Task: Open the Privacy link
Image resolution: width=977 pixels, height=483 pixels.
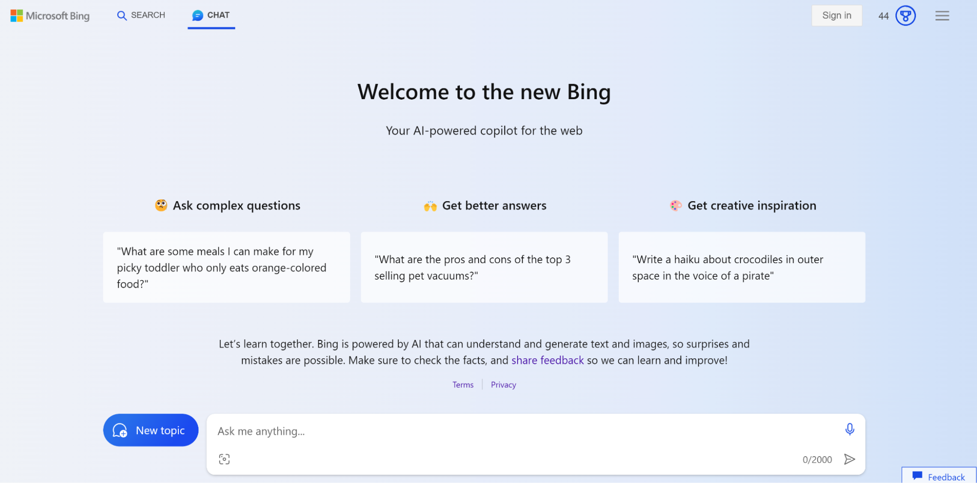Action: click(503, 385)
